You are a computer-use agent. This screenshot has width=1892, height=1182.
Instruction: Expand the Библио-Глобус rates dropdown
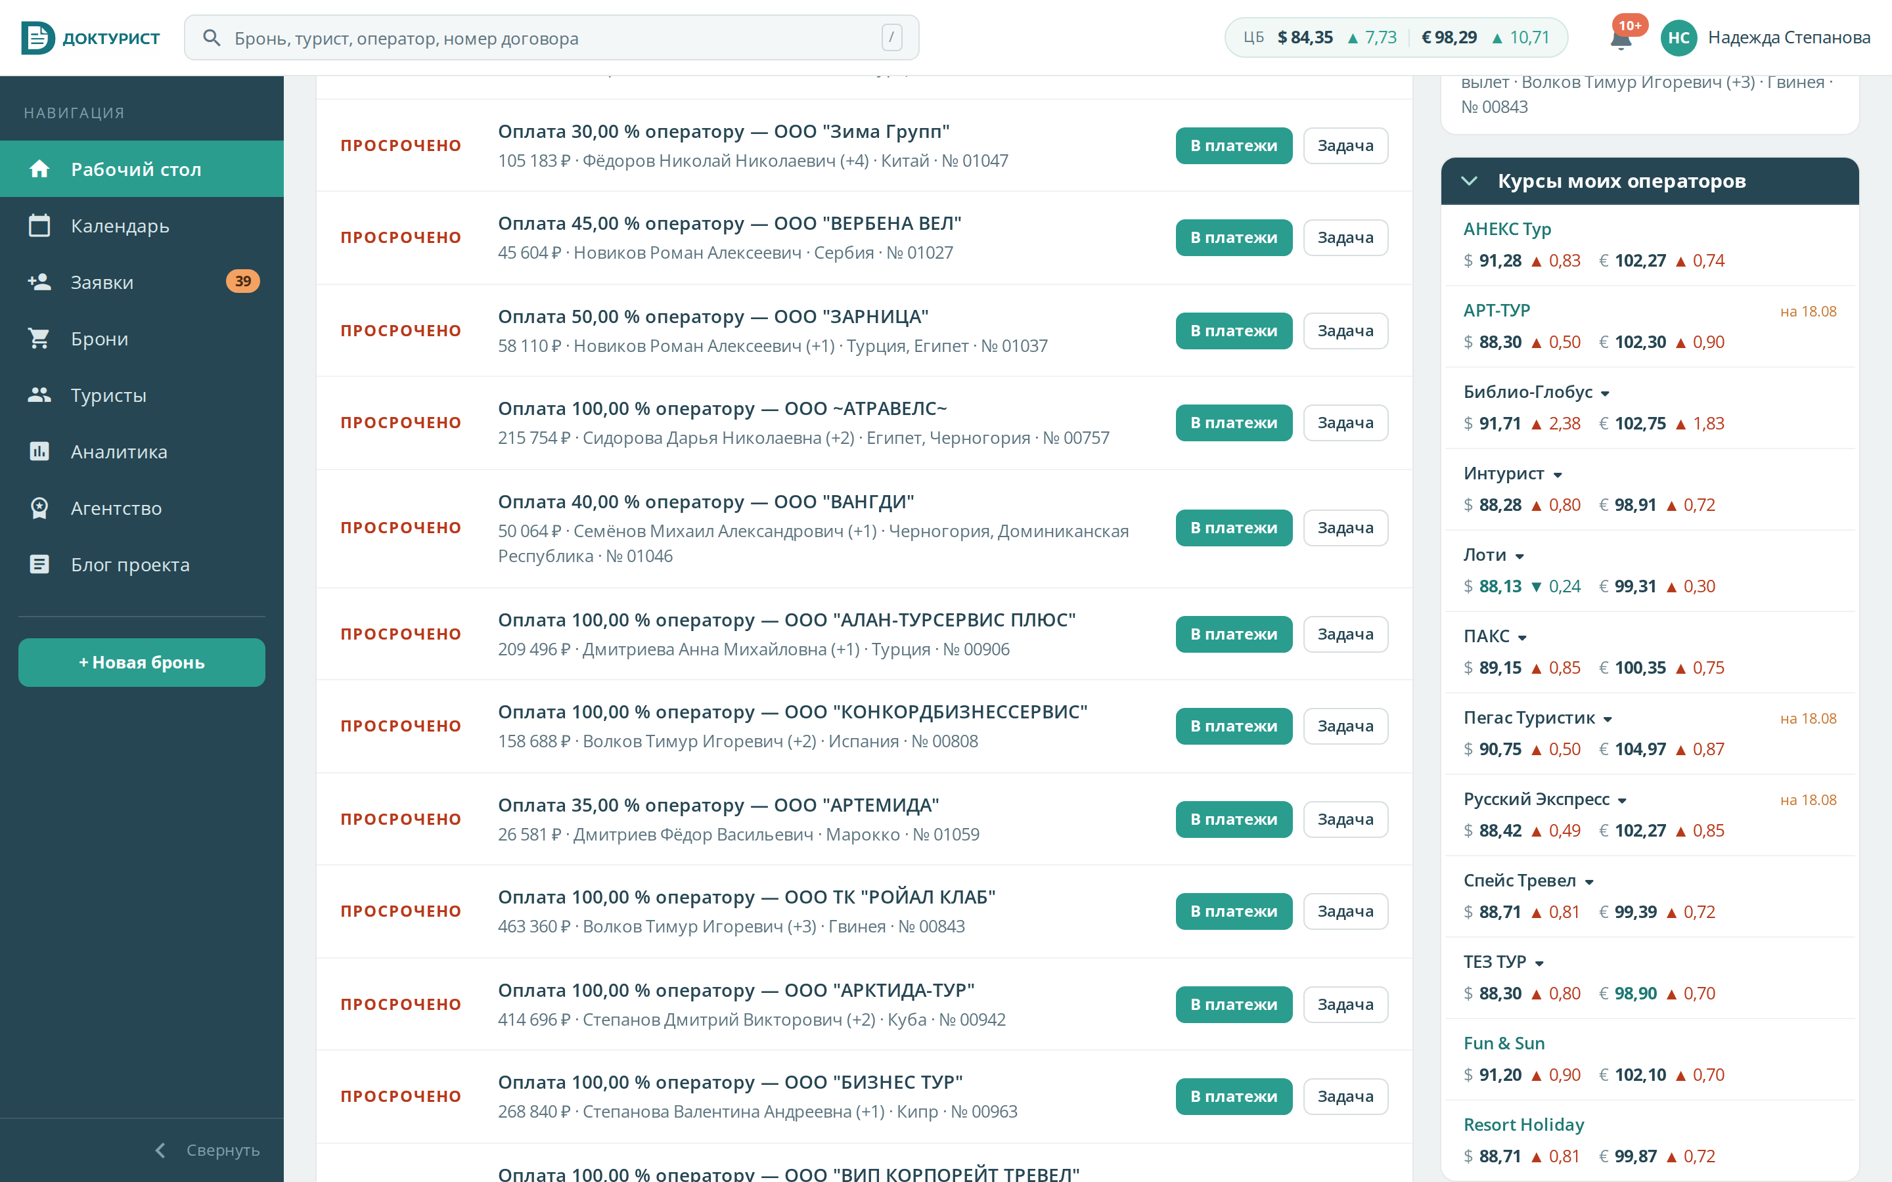1605,393
